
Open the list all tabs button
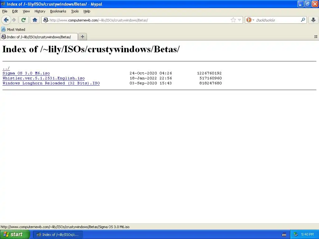[316, 37]
